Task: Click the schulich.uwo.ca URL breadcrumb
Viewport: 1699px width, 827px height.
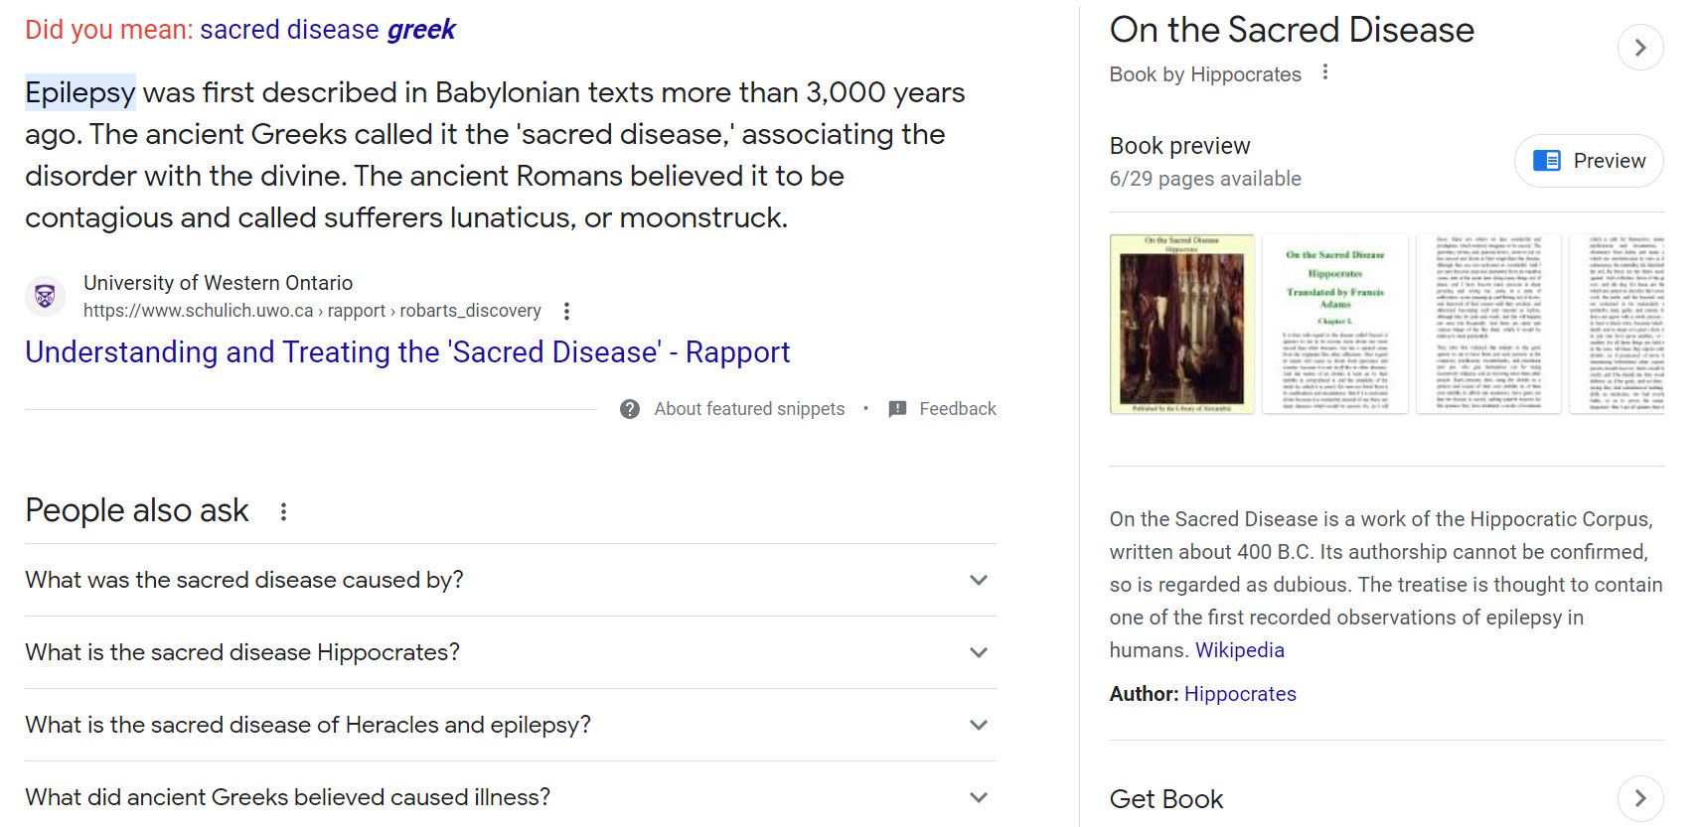Action: (x=312, y=311)
